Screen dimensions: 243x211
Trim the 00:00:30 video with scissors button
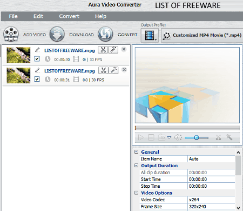coord(103,50)
